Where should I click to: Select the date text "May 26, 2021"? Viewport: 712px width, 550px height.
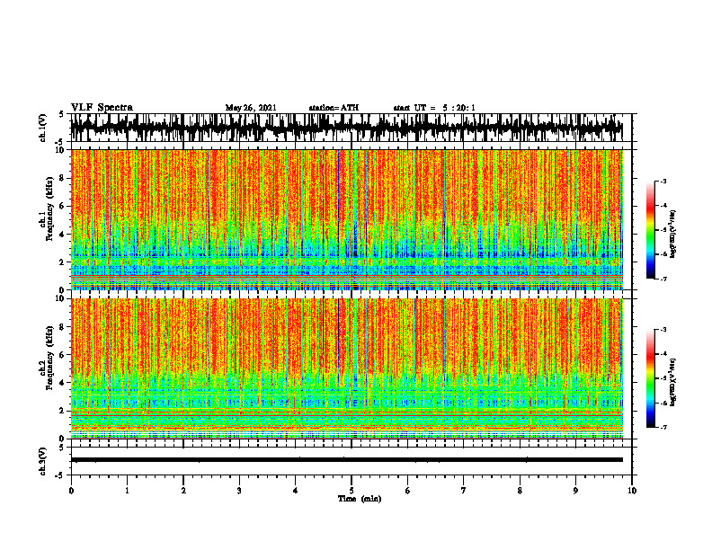pos(251,108)
